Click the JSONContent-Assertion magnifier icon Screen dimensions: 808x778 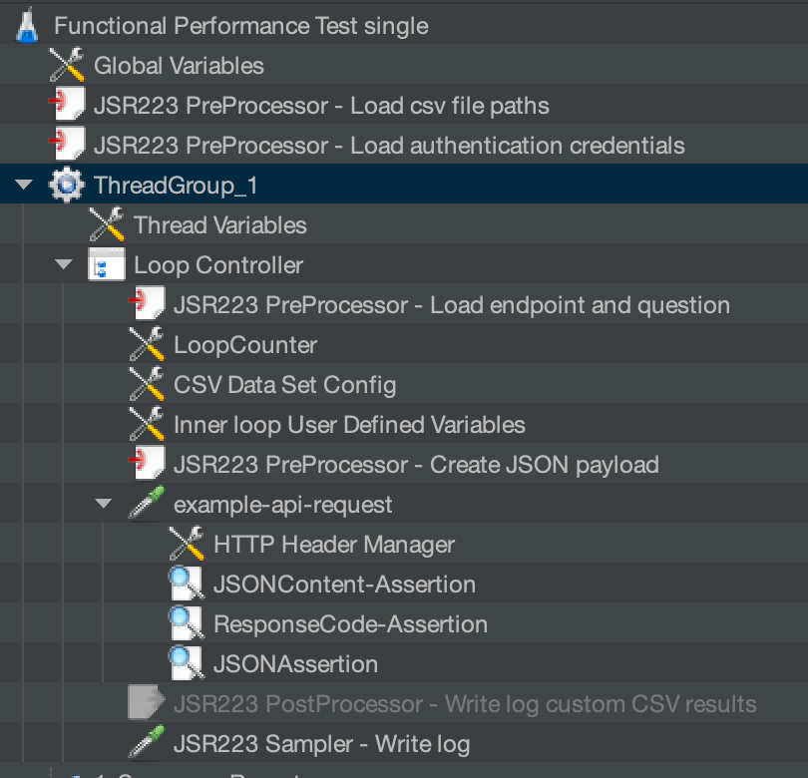(x=187, y=584)
